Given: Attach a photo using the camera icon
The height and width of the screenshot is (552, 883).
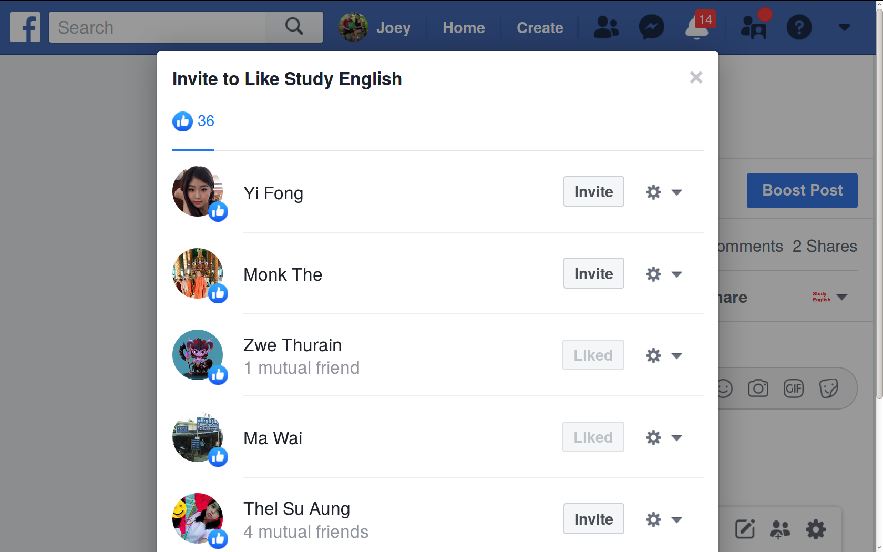Looking at the screenshot, I should point(758,389).
